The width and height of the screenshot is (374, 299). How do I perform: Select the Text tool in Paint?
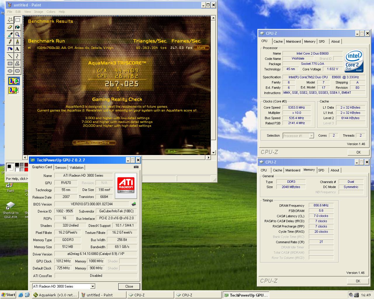click(18, 49)
